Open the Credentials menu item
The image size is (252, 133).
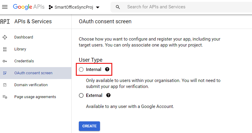(36, 61)
